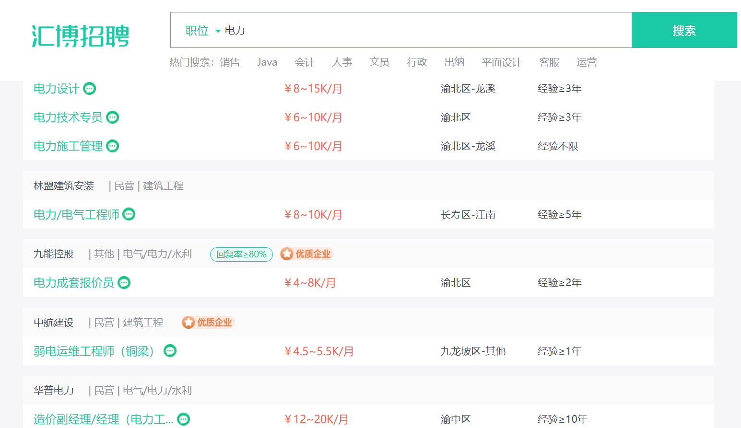
Task: Click the 汇博招聘 logo
Action: tap(81, 36)
